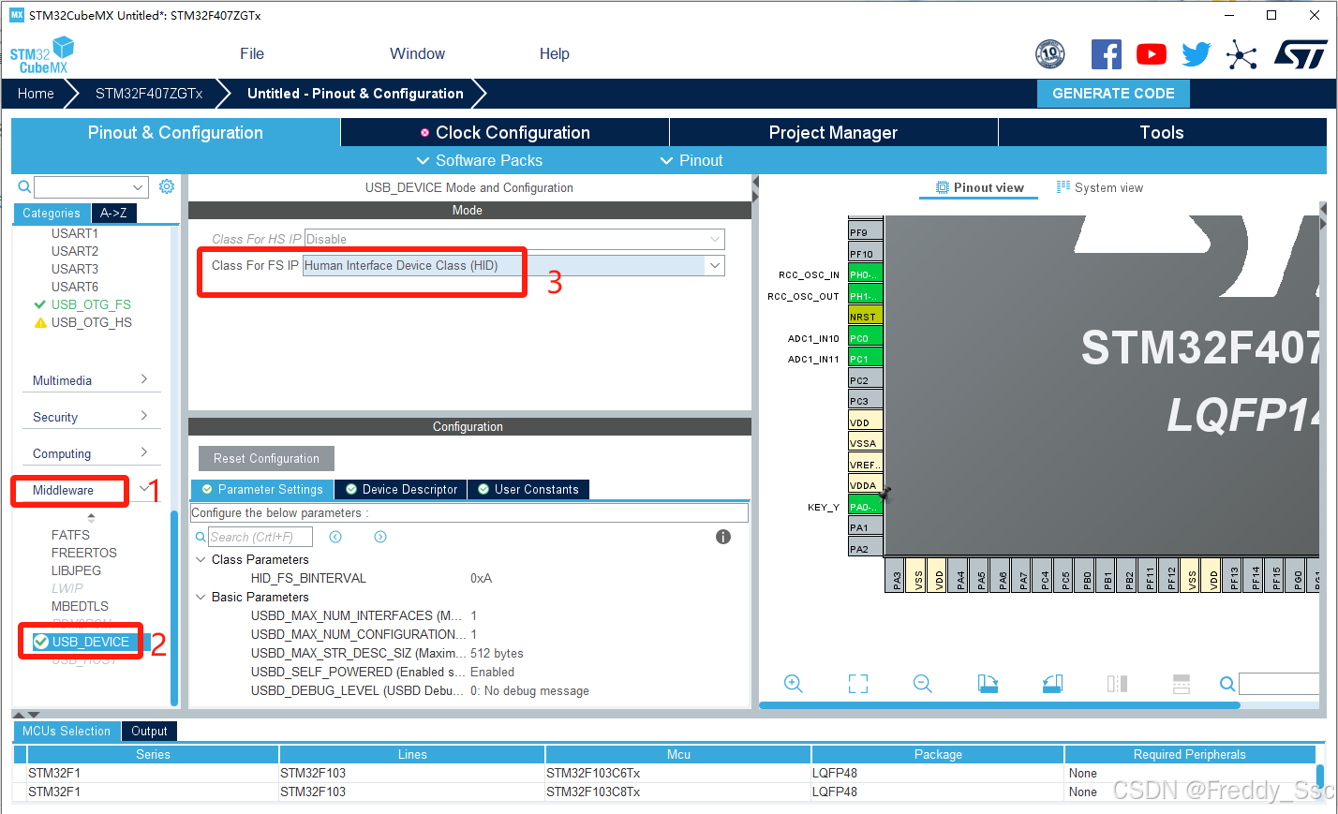The image size is (1338, 814).
Task: Click the parameter search magnifier icon
Action: pos(201,537)
